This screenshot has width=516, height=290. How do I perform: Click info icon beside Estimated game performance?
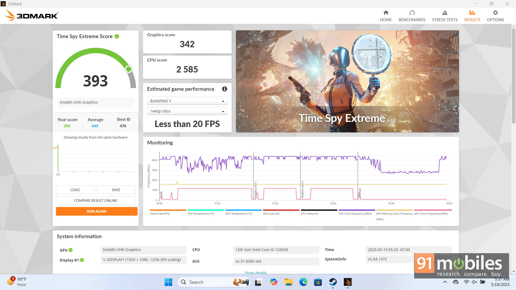(224, 89)
